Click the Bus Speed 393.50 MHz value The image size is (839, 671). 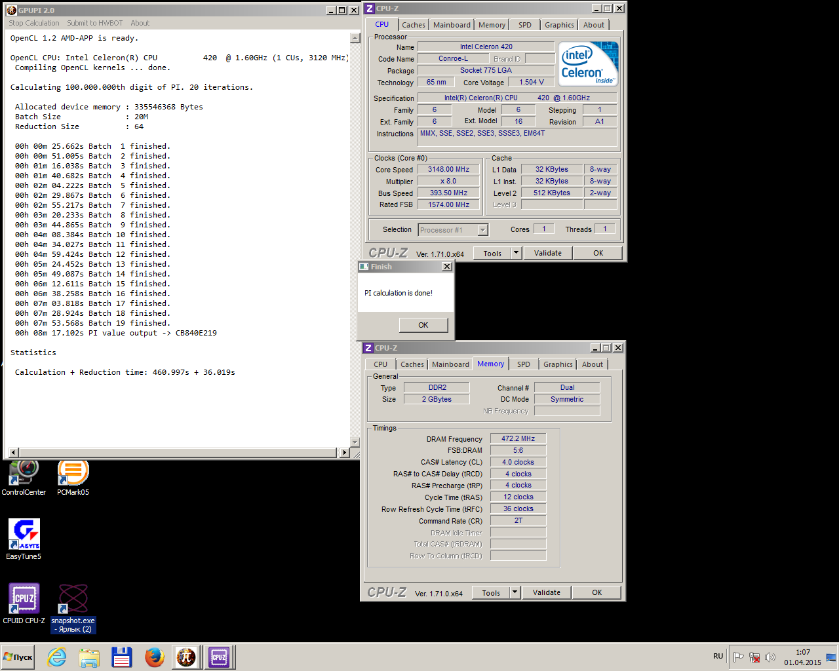[x=449, y=193]
